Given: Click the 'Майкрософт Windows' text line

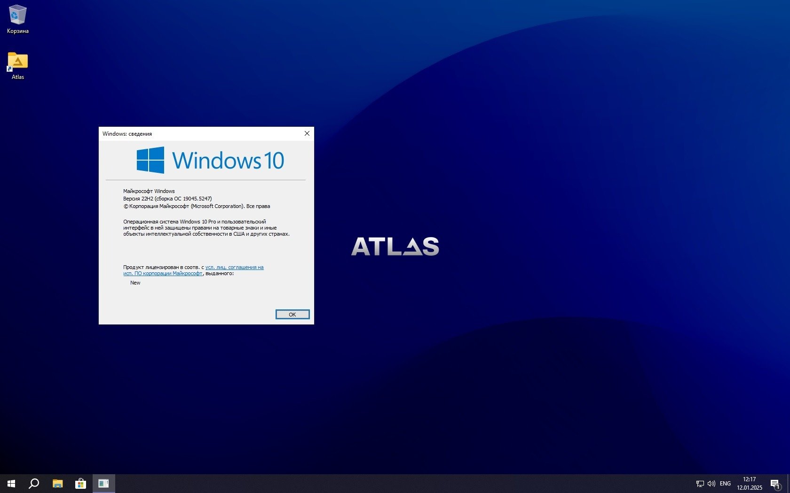Looking at the screenshot, I should click(x=149, y=191).
